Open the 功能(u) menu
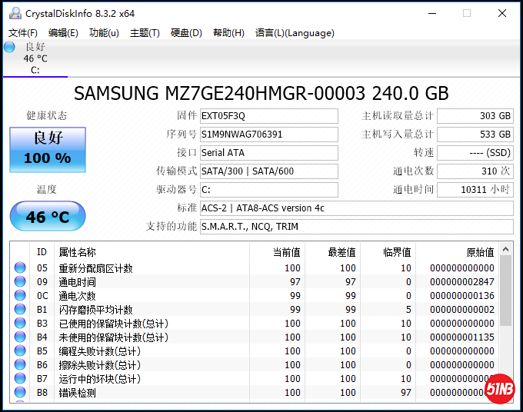The height and width of the screenshot is (412, 523). click(x=104, y=33)
